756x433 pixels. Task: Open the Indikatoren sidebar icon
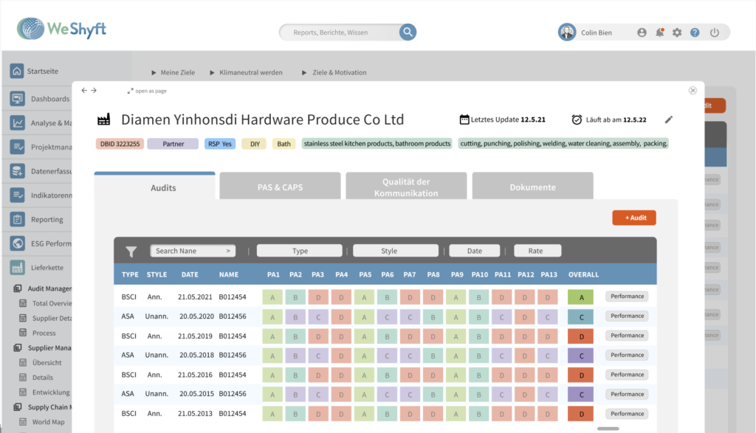point(18,195)
